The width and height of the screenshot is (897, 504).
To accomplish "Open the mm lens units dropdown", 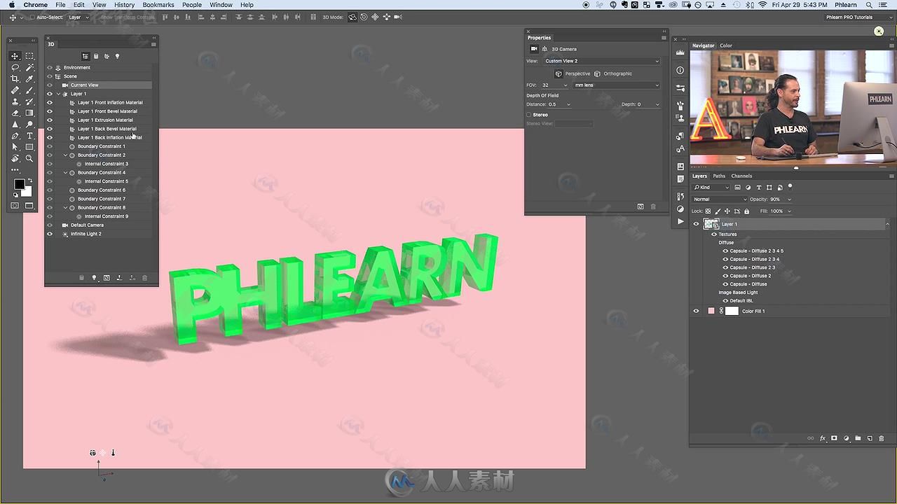I will [617, 85].
